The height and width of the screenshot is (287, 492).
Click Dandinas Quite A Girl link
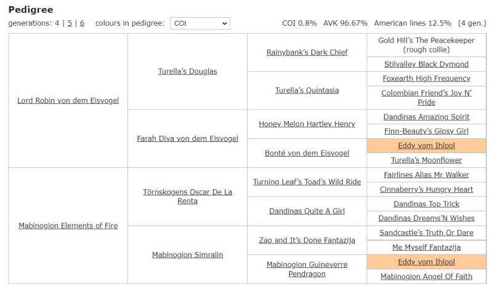[x=307, y=211]
